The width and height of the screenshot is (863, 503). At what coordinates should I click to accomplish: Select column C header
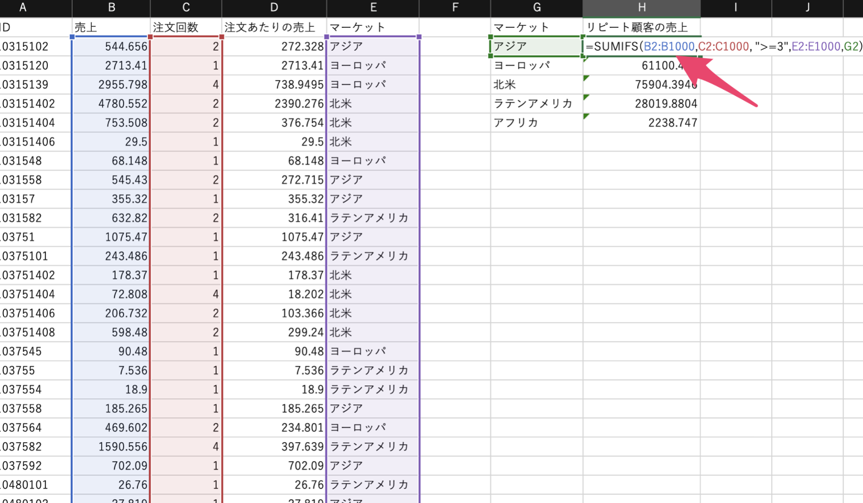click(186, 7)
